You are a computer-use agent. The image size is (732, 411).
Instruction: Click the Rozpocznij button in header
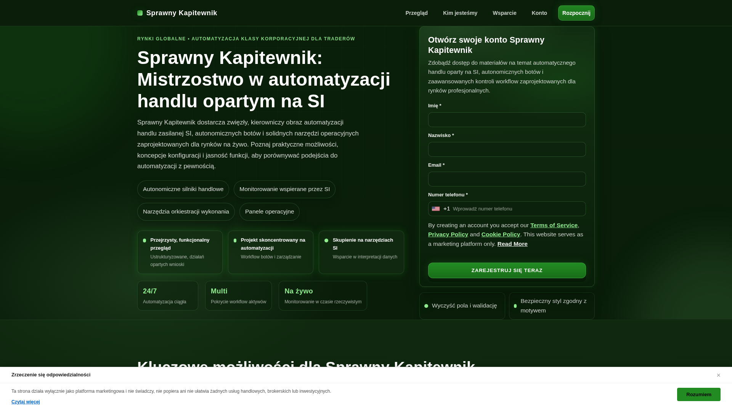[576, 13]
